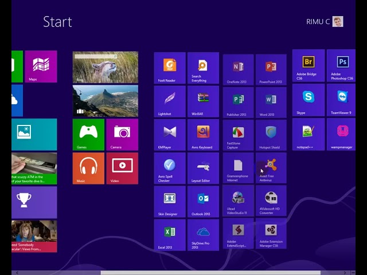
Task: Launch Adobe Photoshop CS6
Action: point(341,66)
